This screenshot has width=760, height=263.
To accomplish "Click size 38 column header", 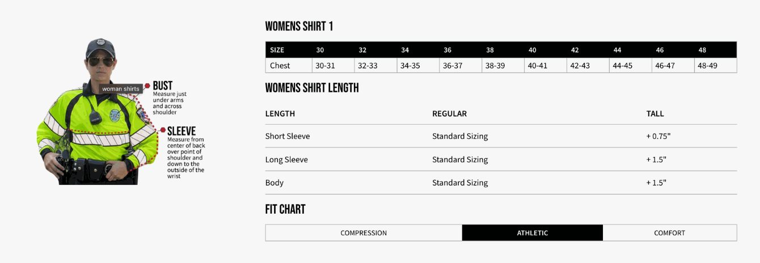I will [x=490, y=50].
